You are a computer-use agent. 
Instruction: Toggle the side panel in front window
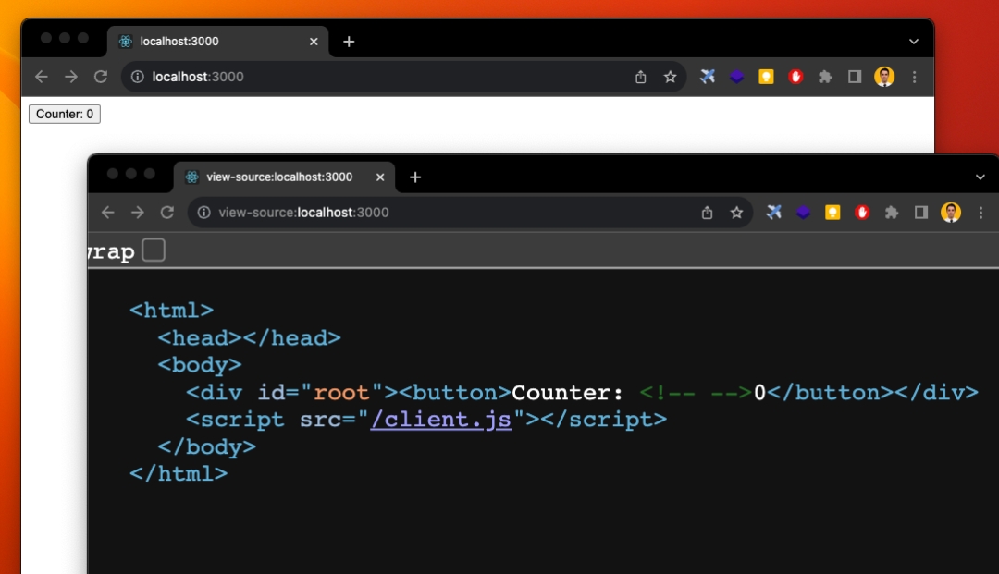[921, 213]
